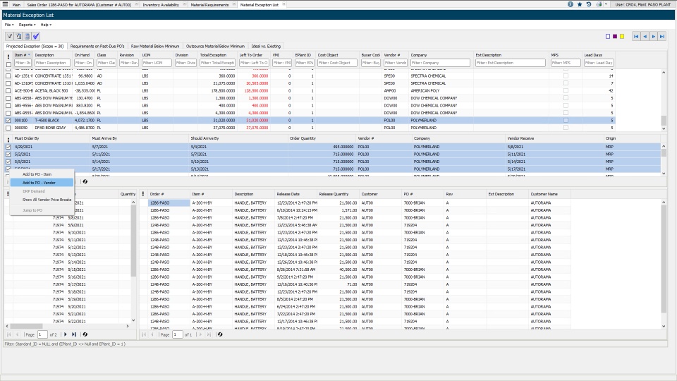Select the 1286-PASO order cell in first row
The width and height of the screenshot is (677, 381).
click(169, 202)
